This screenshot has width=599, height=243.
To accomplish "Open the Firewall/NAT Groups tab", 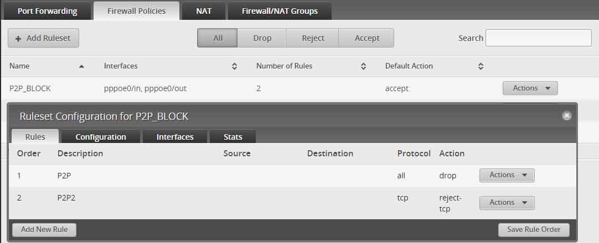I will (280, 11).
